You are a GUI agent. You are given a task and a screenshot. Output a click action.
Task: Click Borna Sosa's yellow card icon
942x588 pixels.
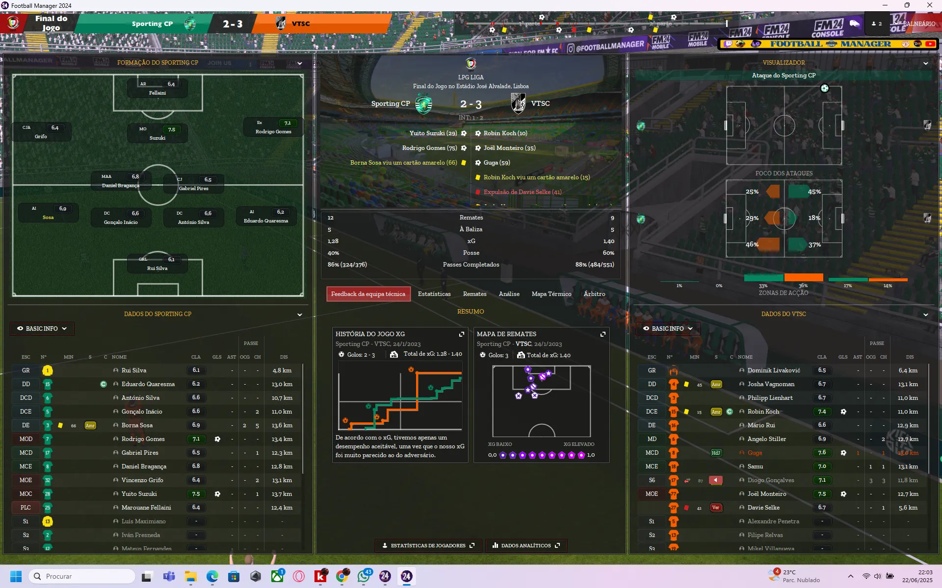pos(60,425)
